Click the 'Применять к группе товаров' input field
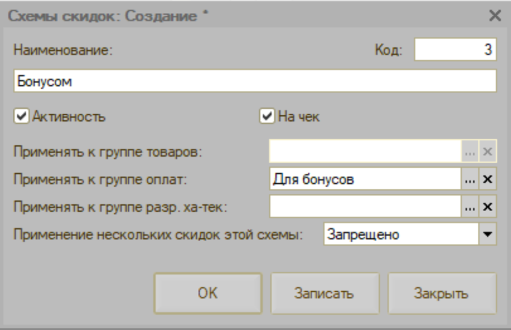This screenshot has width=511, height=330. tap(365, 152)
